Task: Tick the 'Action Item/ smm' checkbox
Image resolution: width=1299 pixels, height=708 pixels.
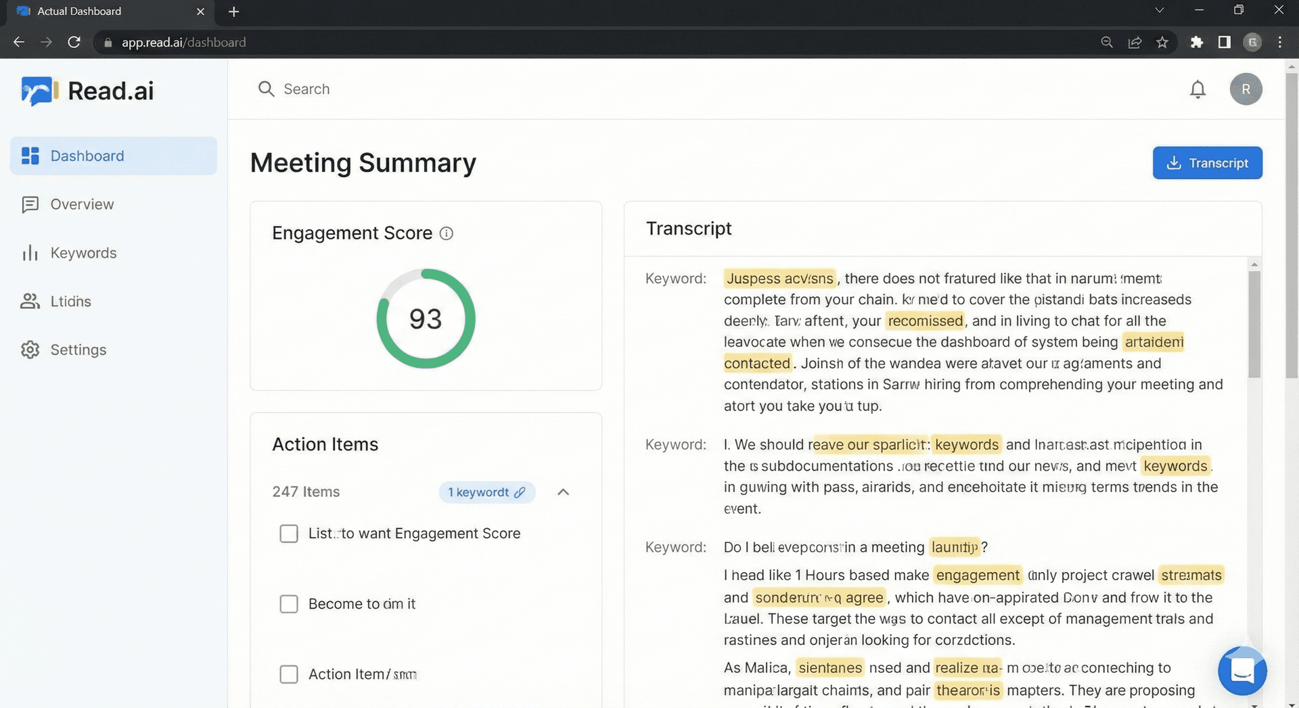Action: [289, 674]
